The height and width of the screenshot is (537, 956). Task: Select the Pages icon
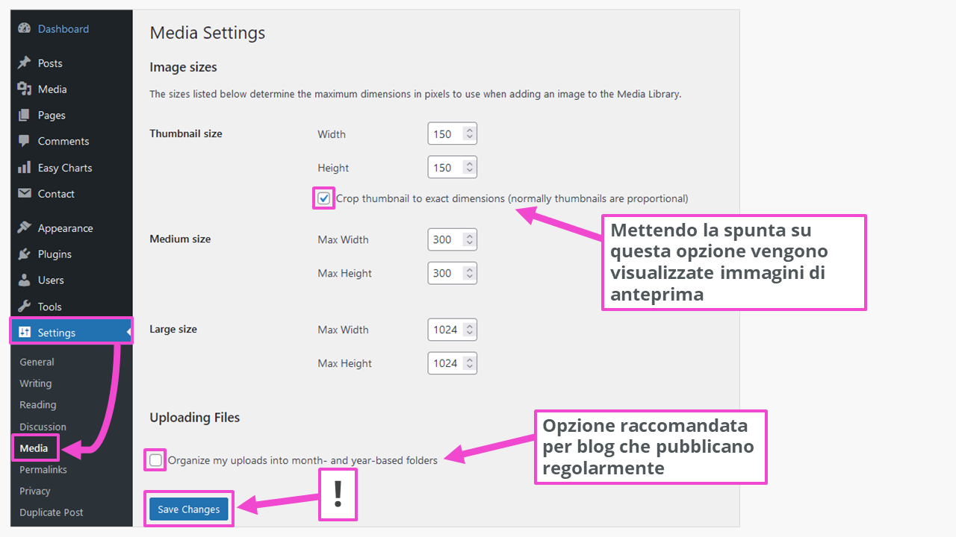coord(24,115)
